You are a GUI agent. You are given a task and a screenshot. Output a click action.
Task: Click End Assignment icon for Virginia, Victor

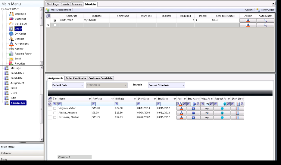tap(193, 109)
